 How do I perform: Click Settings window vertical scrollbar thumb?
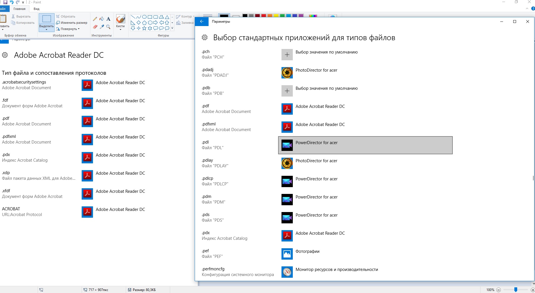click(533, 178)
